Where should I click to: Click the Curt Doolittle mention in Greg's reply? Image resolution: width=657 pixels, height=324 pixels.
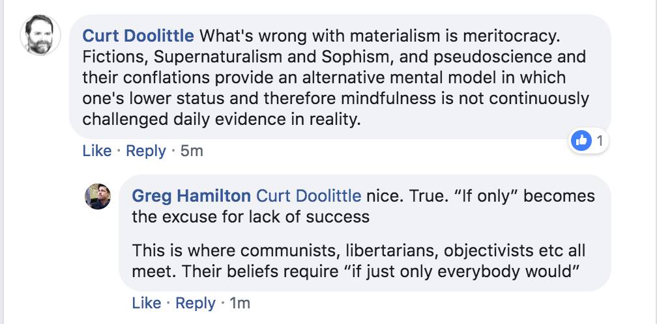click(x=309, y=195)
